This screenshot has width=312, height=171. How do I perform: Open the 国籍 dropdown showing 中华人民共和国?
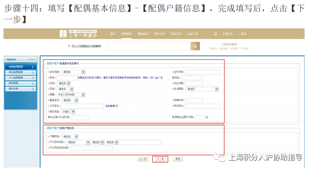tap(71, 95)
